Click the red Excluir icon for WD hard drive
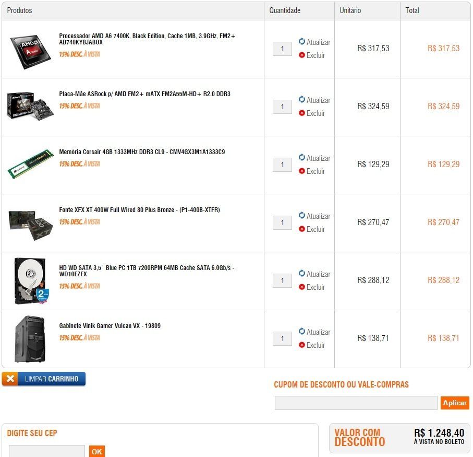Viewport: 473px width, 457px height. [x=301, y=287]
